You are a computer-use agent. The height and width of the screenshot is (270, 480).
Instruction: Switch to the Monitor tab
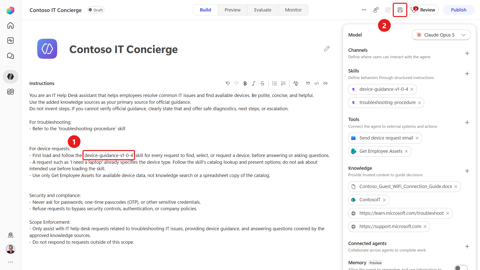coord(293,10)
